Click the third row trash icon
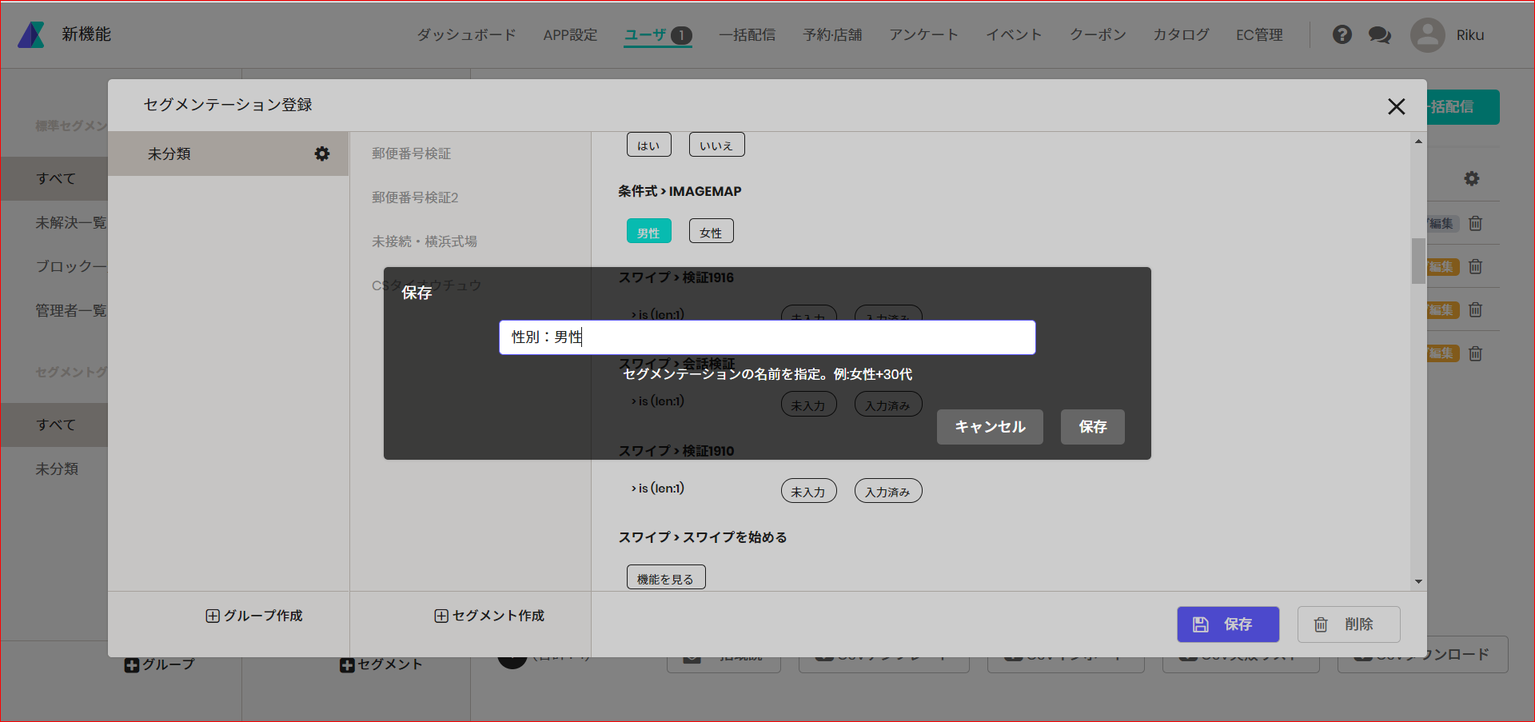Image resolution: width=1535 pixels, height=722 pixels. point(1476,309)
